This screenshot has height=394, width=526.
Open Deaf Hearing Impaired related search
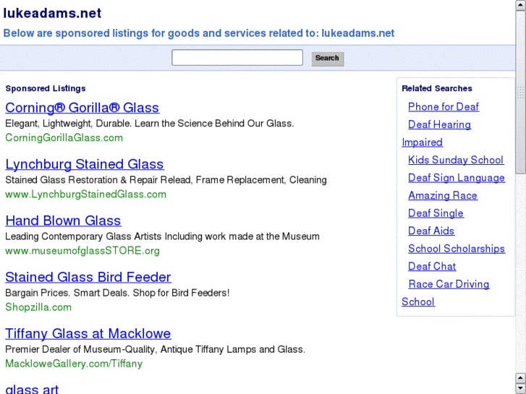click(438, 125)
